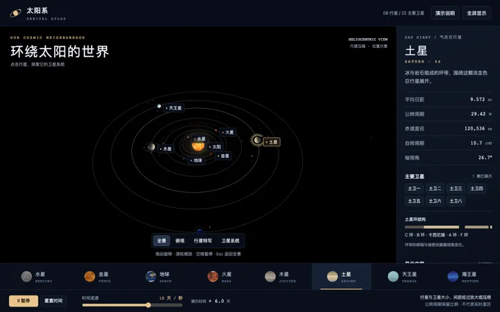Open the 土星 SATURN tab in the planet bar
Screen dimensions: 500x312
tap(341, 277)
